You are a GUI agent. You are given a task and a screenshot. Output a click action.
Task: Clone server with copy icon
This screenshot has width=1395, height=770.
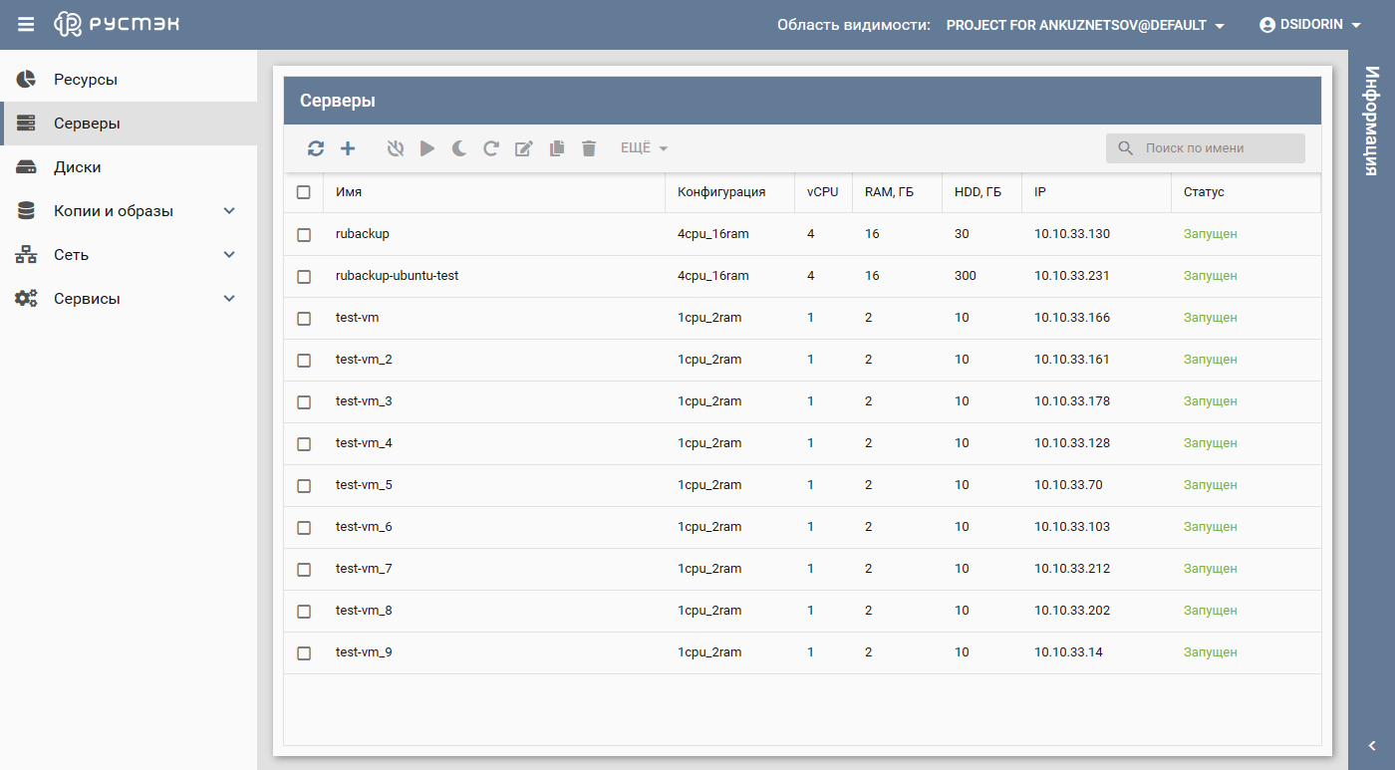pos(557,148)
